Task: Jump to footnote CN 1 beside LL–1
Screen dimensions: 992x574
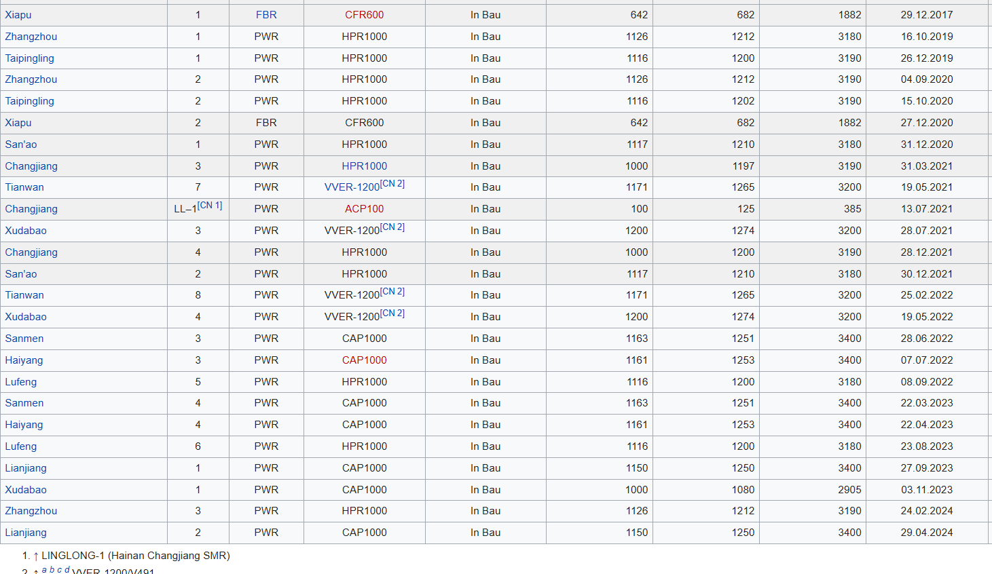Action: coord(210,206)
